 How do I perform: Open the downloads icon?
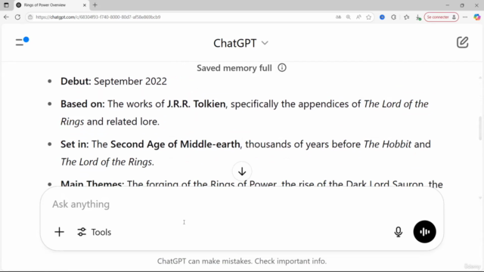click(x=418, y=17)
